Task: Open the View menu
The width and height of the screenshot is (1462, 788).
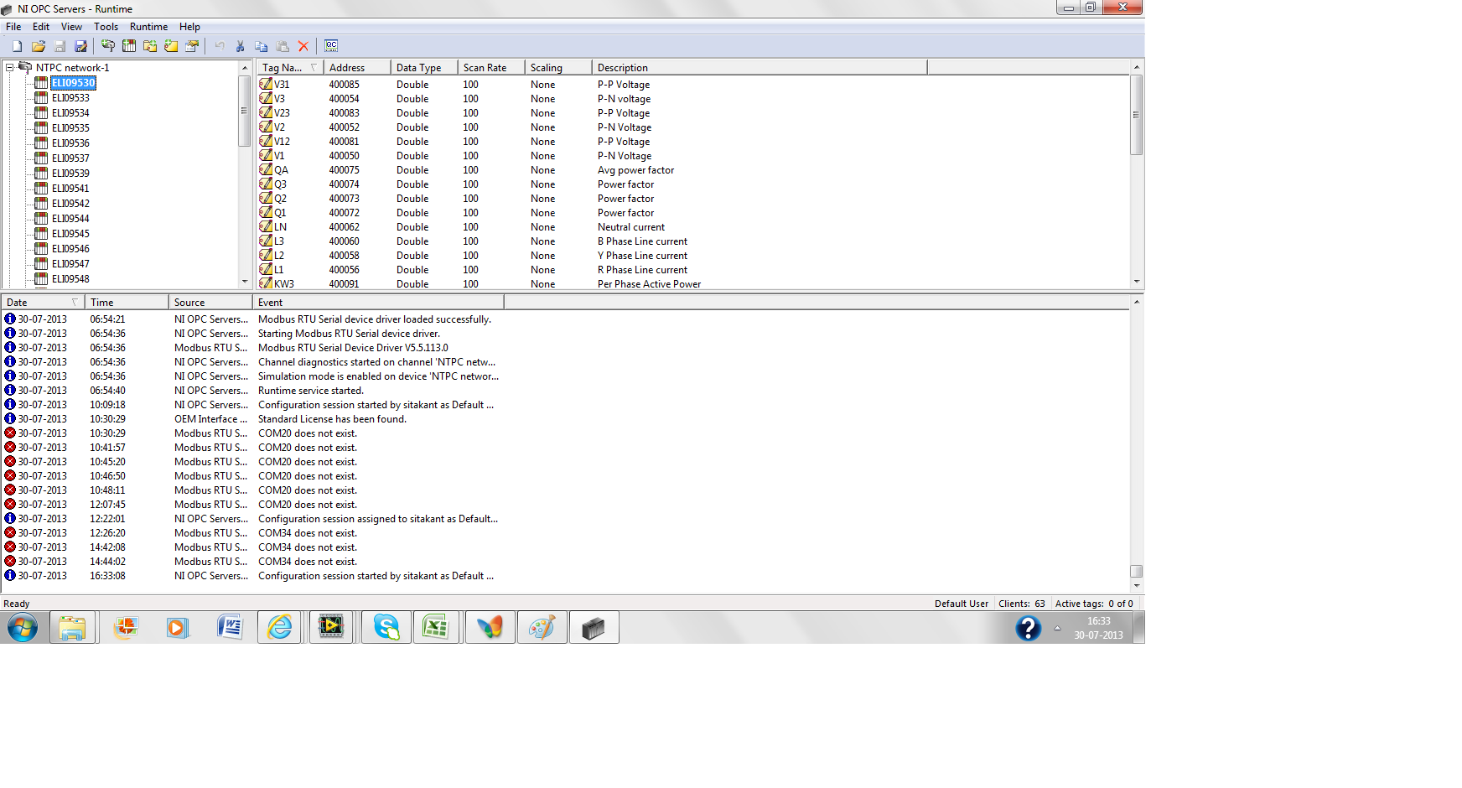Action: tap(71, 27)
